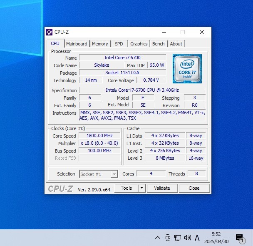The height and width of the screenshot is (246, 253).
Task: Switch to the CPU tab
Action: tap(55, 43)
